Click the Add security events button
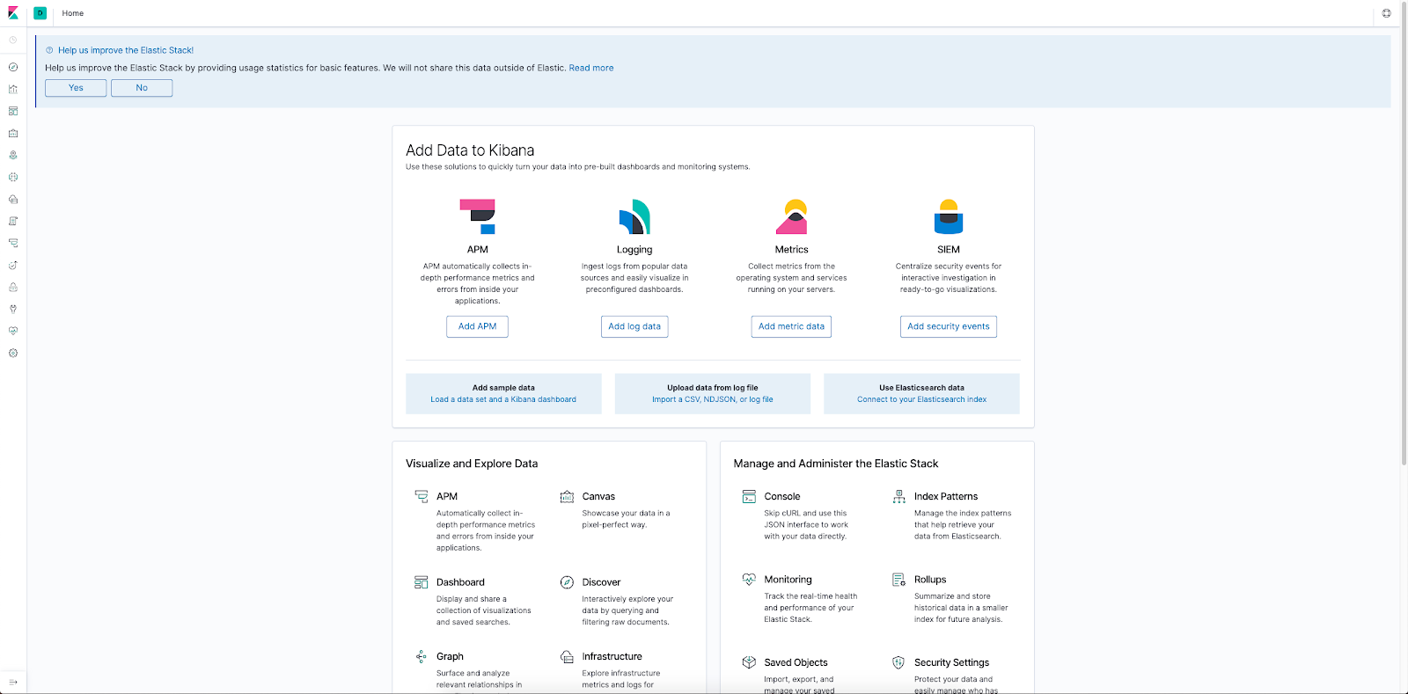The width and height of the screenshot is (1408, 694). pyautogui.click(x=949, y=326)
